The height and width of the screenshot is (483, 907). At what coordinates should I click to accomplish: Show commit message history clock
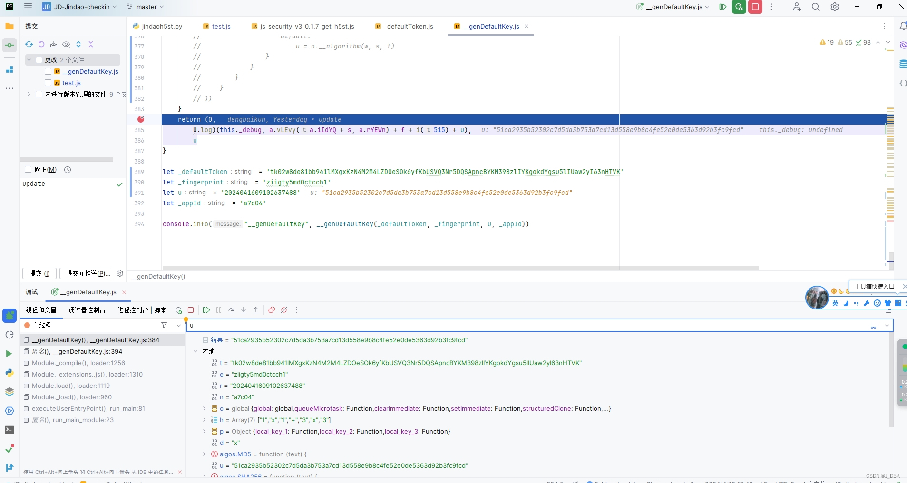coord(68,170)
